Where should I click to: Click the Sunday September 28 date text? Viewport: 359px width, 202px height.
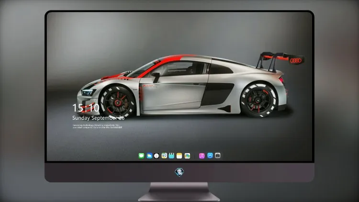[99, 118]
